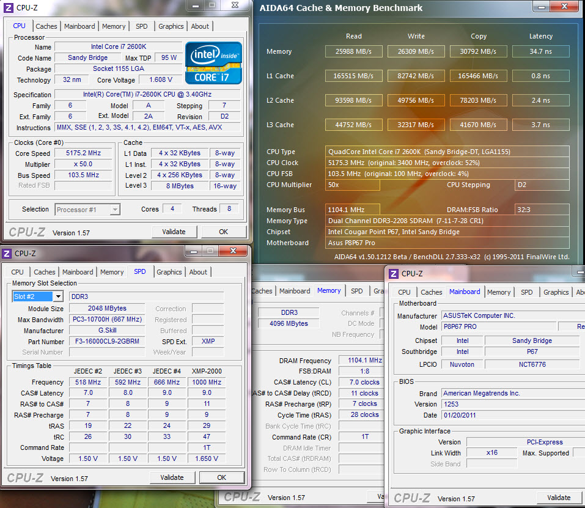This screenshot has height=508, width=585.
Task: Click Validate in the SPD CPU-Z window
Action: (x=172, y=477)
